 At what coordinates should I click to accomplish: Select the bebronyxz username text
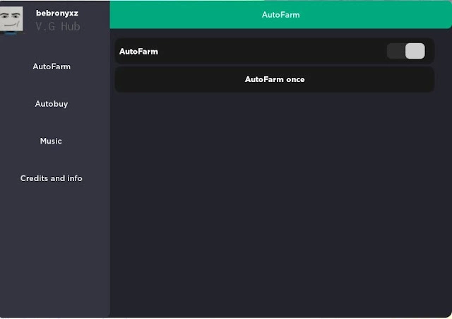tap(57, 13)
